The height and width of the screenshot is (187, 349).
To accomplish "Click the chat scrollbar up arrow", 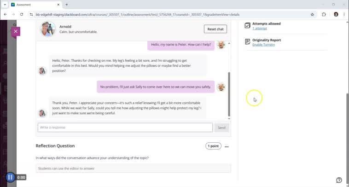I will point(229,43).
